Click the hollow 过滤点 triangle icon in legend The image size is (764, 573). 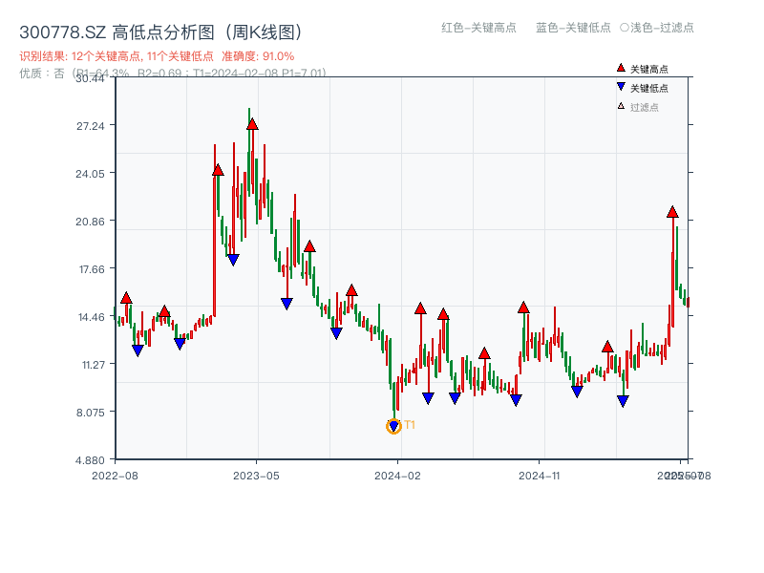[x=621, y=105]
